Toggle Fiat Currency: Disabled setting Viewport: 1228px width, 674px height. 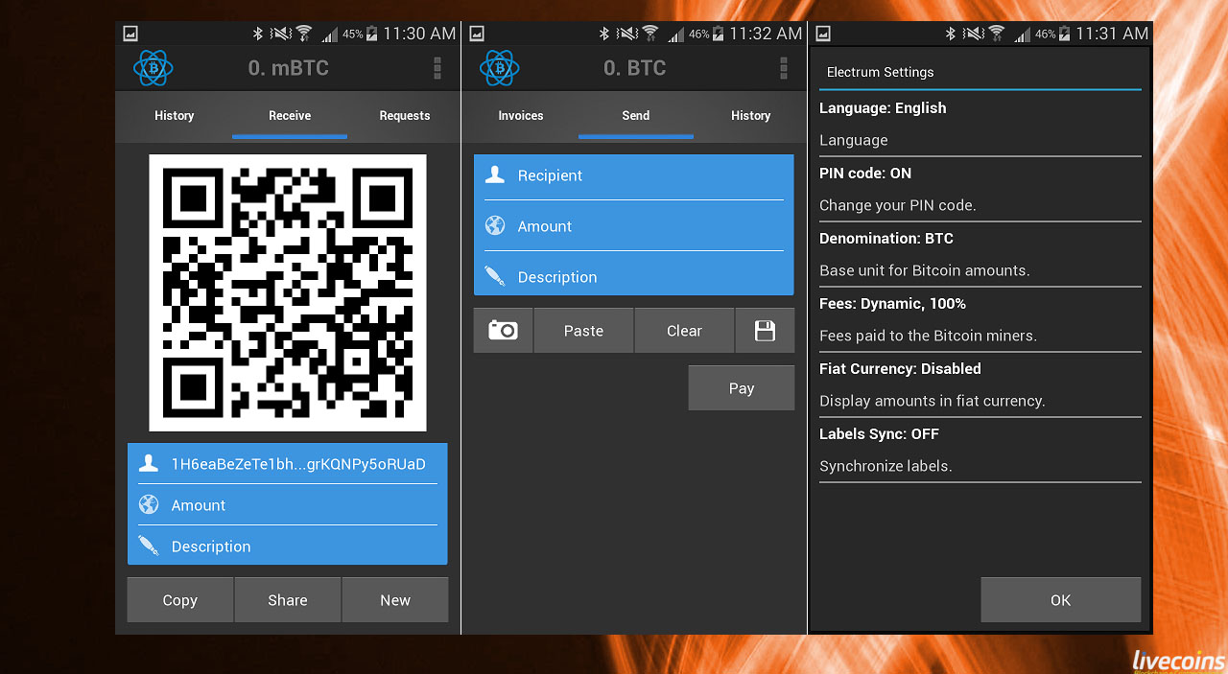click(x=980, y=384)
